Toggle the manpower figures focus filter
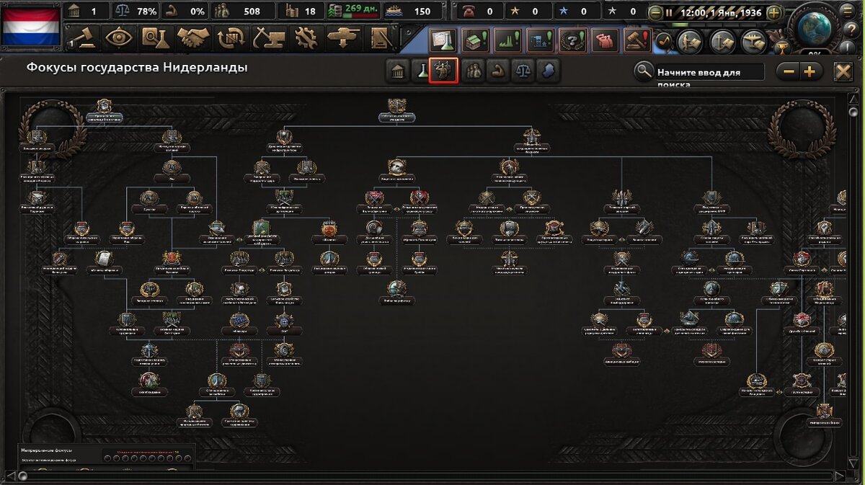Image resolution: width=865 pixels, height=485 pixels. click(473, 71)
